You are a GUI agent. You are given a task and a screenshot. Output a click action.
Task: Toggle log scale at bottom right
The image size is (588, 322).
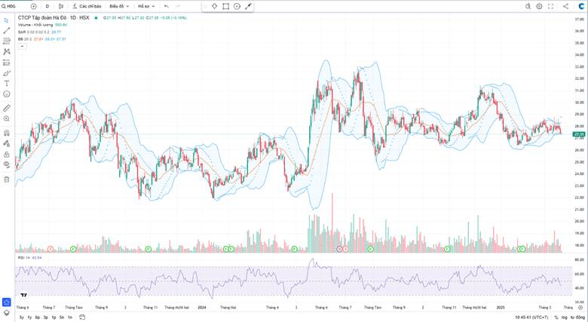565,317
